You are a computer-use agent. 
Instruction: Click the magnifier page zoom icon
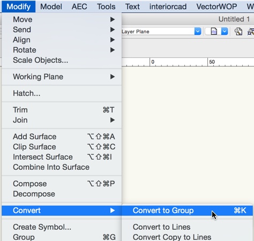pyautogui.click(x=238, y=32)
